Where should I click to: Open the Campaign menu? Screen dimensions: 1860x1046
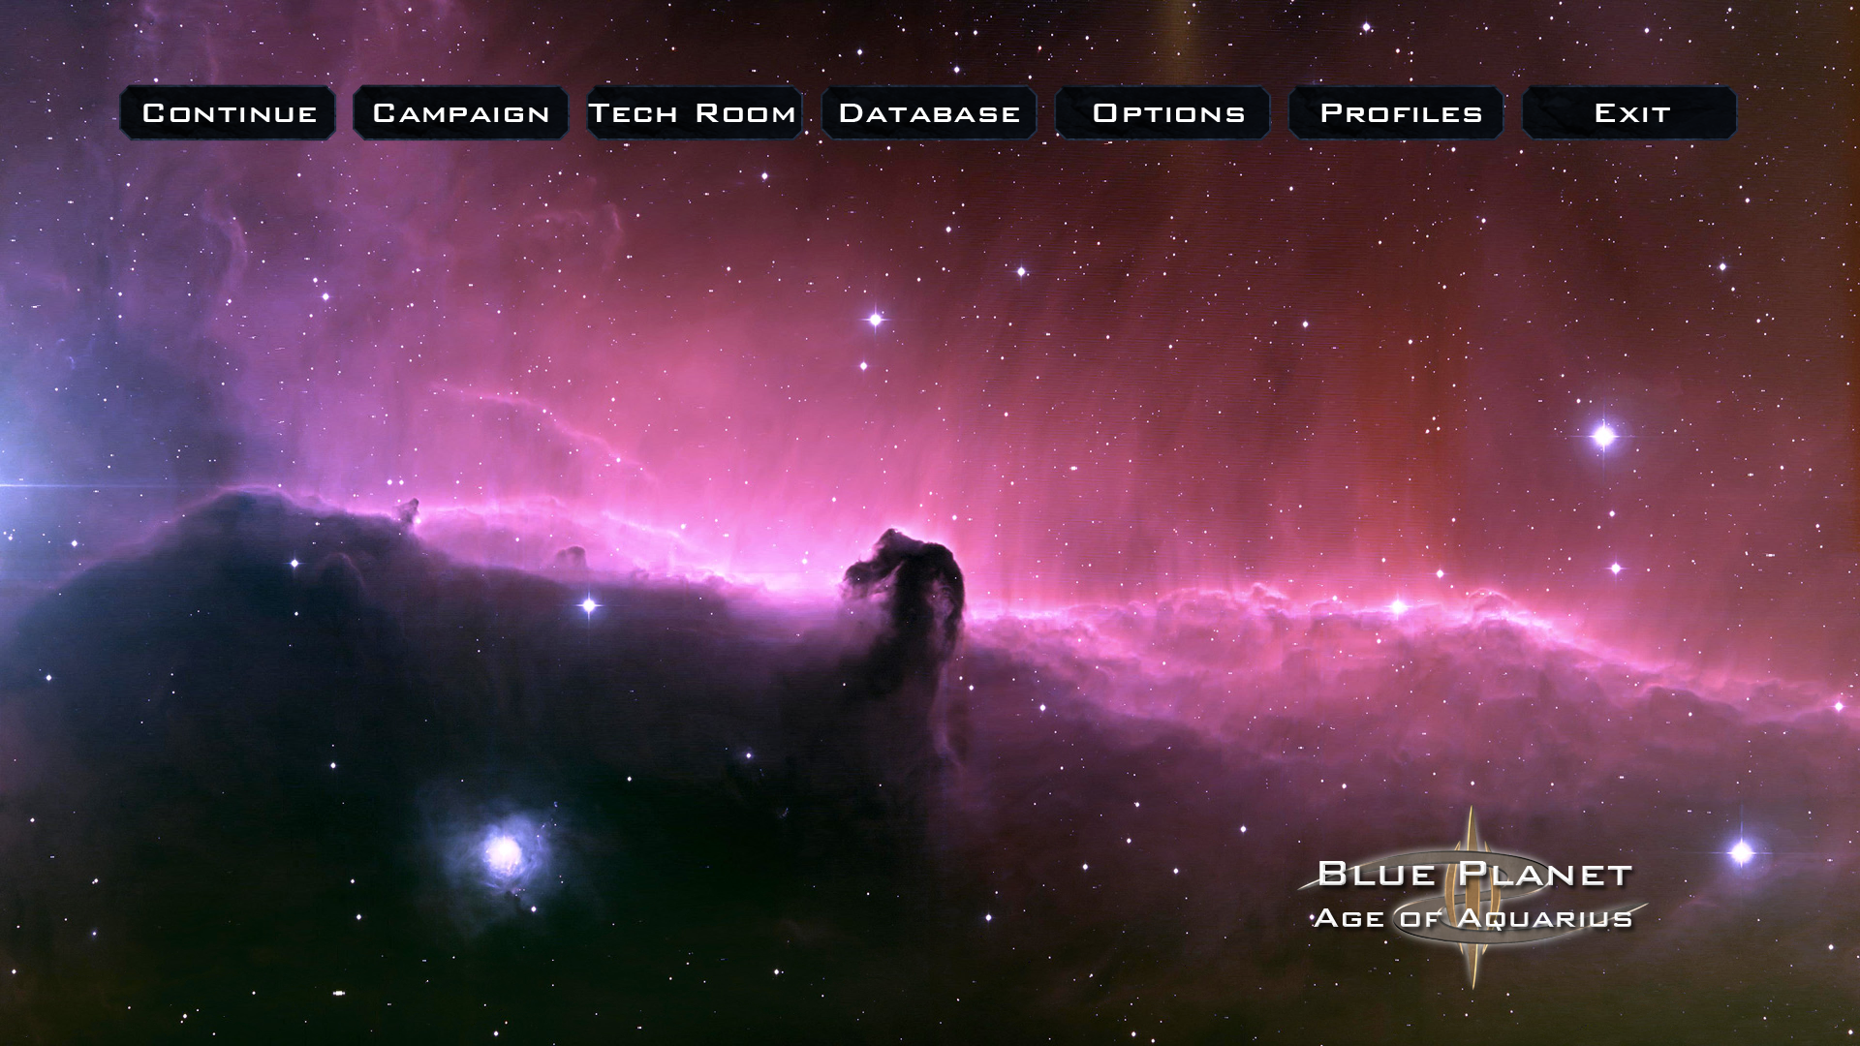461,113
